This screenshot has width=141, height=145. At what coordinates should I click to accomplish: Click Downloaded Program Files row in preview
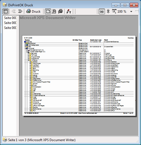pyautogui.click(x=79, y=82)
